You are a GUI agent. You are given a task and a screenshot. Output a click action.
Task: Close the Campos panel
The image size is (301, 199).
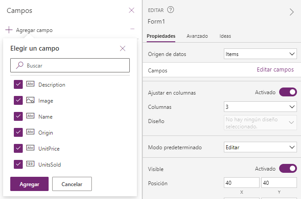(132, 10)
